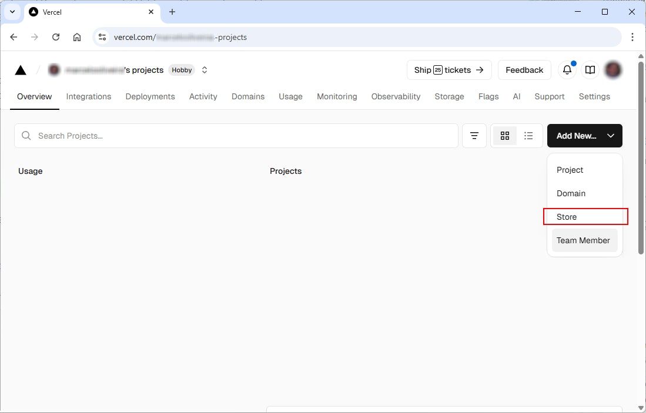Switch to grid view
This screenshot has width=646, height=413.
coord(504,136)
